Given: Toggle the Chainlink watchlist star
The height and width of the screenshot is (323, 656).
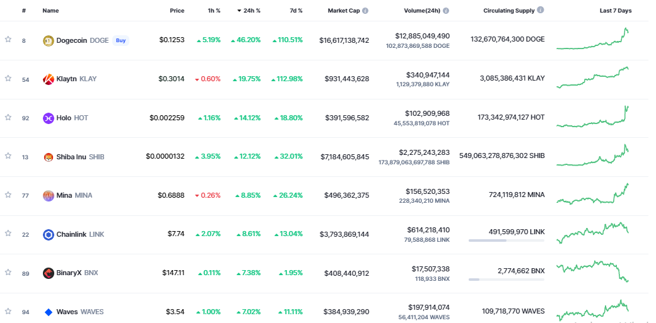Looking at the screenshot, I should pos(8,234).
